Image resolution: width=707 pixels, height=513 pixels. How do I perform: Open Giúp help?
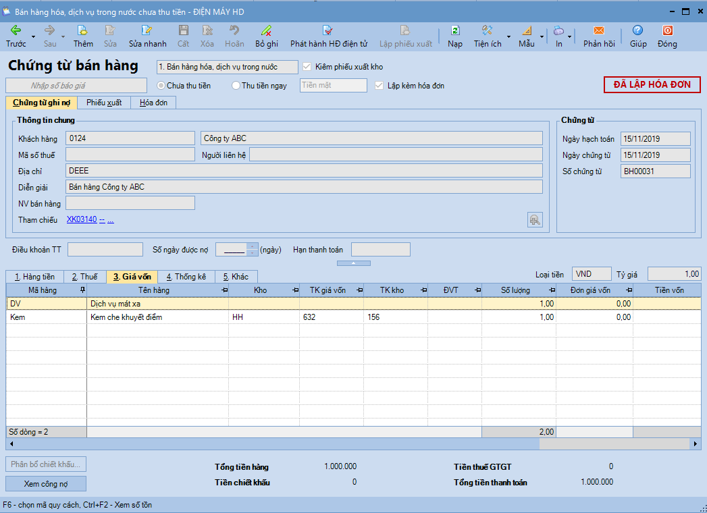click(x=637, y=36)
